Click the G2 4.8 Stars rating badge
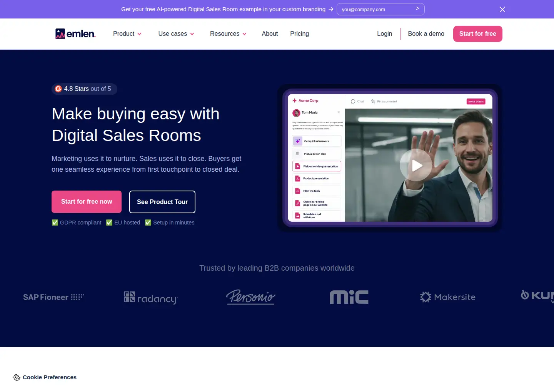 pyautogui.click(x=84, y=89)
